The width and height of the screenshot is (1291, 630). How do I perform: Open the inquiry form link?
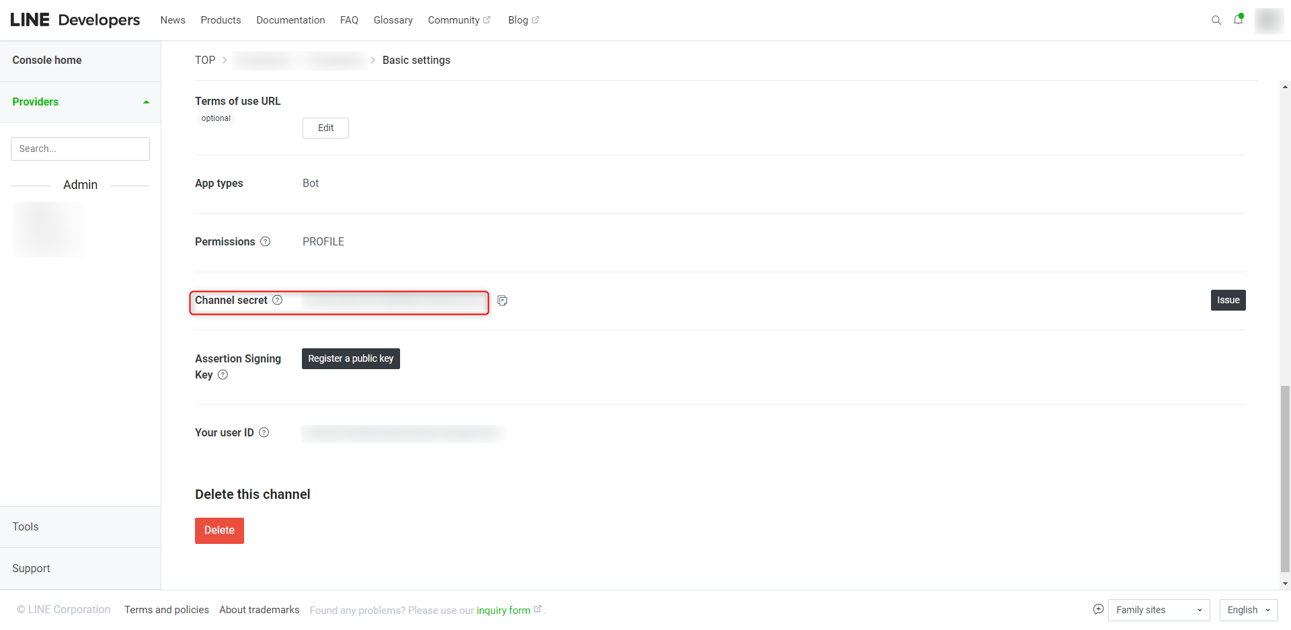point(508,610)
